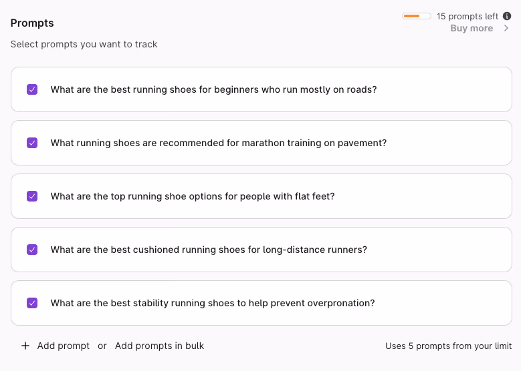Uncheck the marathon training on pavement prompt
The image size is (521, 371).
pyautogui.click(x=32, y=143)
